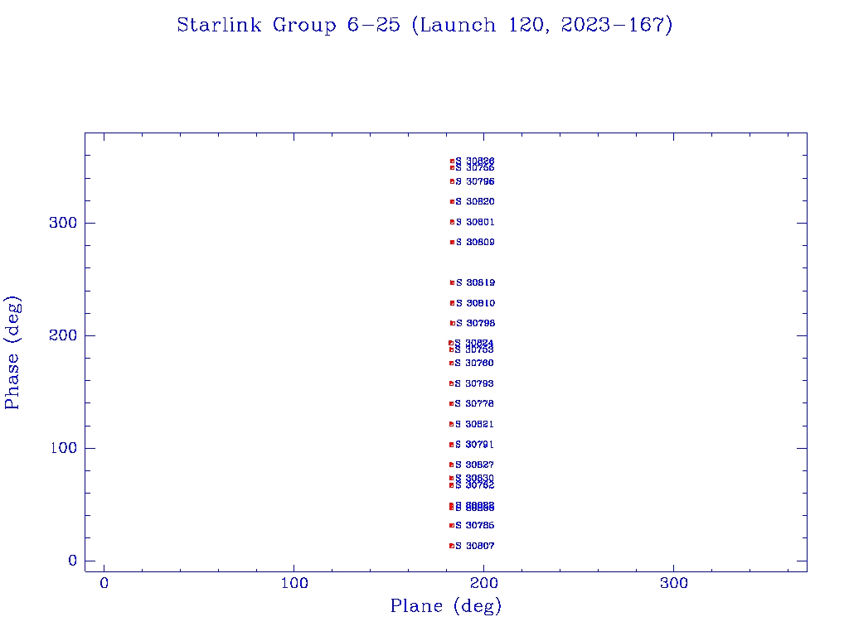
Task: Pick the red marker beside S 30760
Action: point(452,364)
